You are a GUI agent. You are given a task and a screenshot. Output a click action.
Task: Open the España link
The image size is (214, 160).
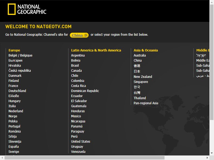[x=14, y=146]
